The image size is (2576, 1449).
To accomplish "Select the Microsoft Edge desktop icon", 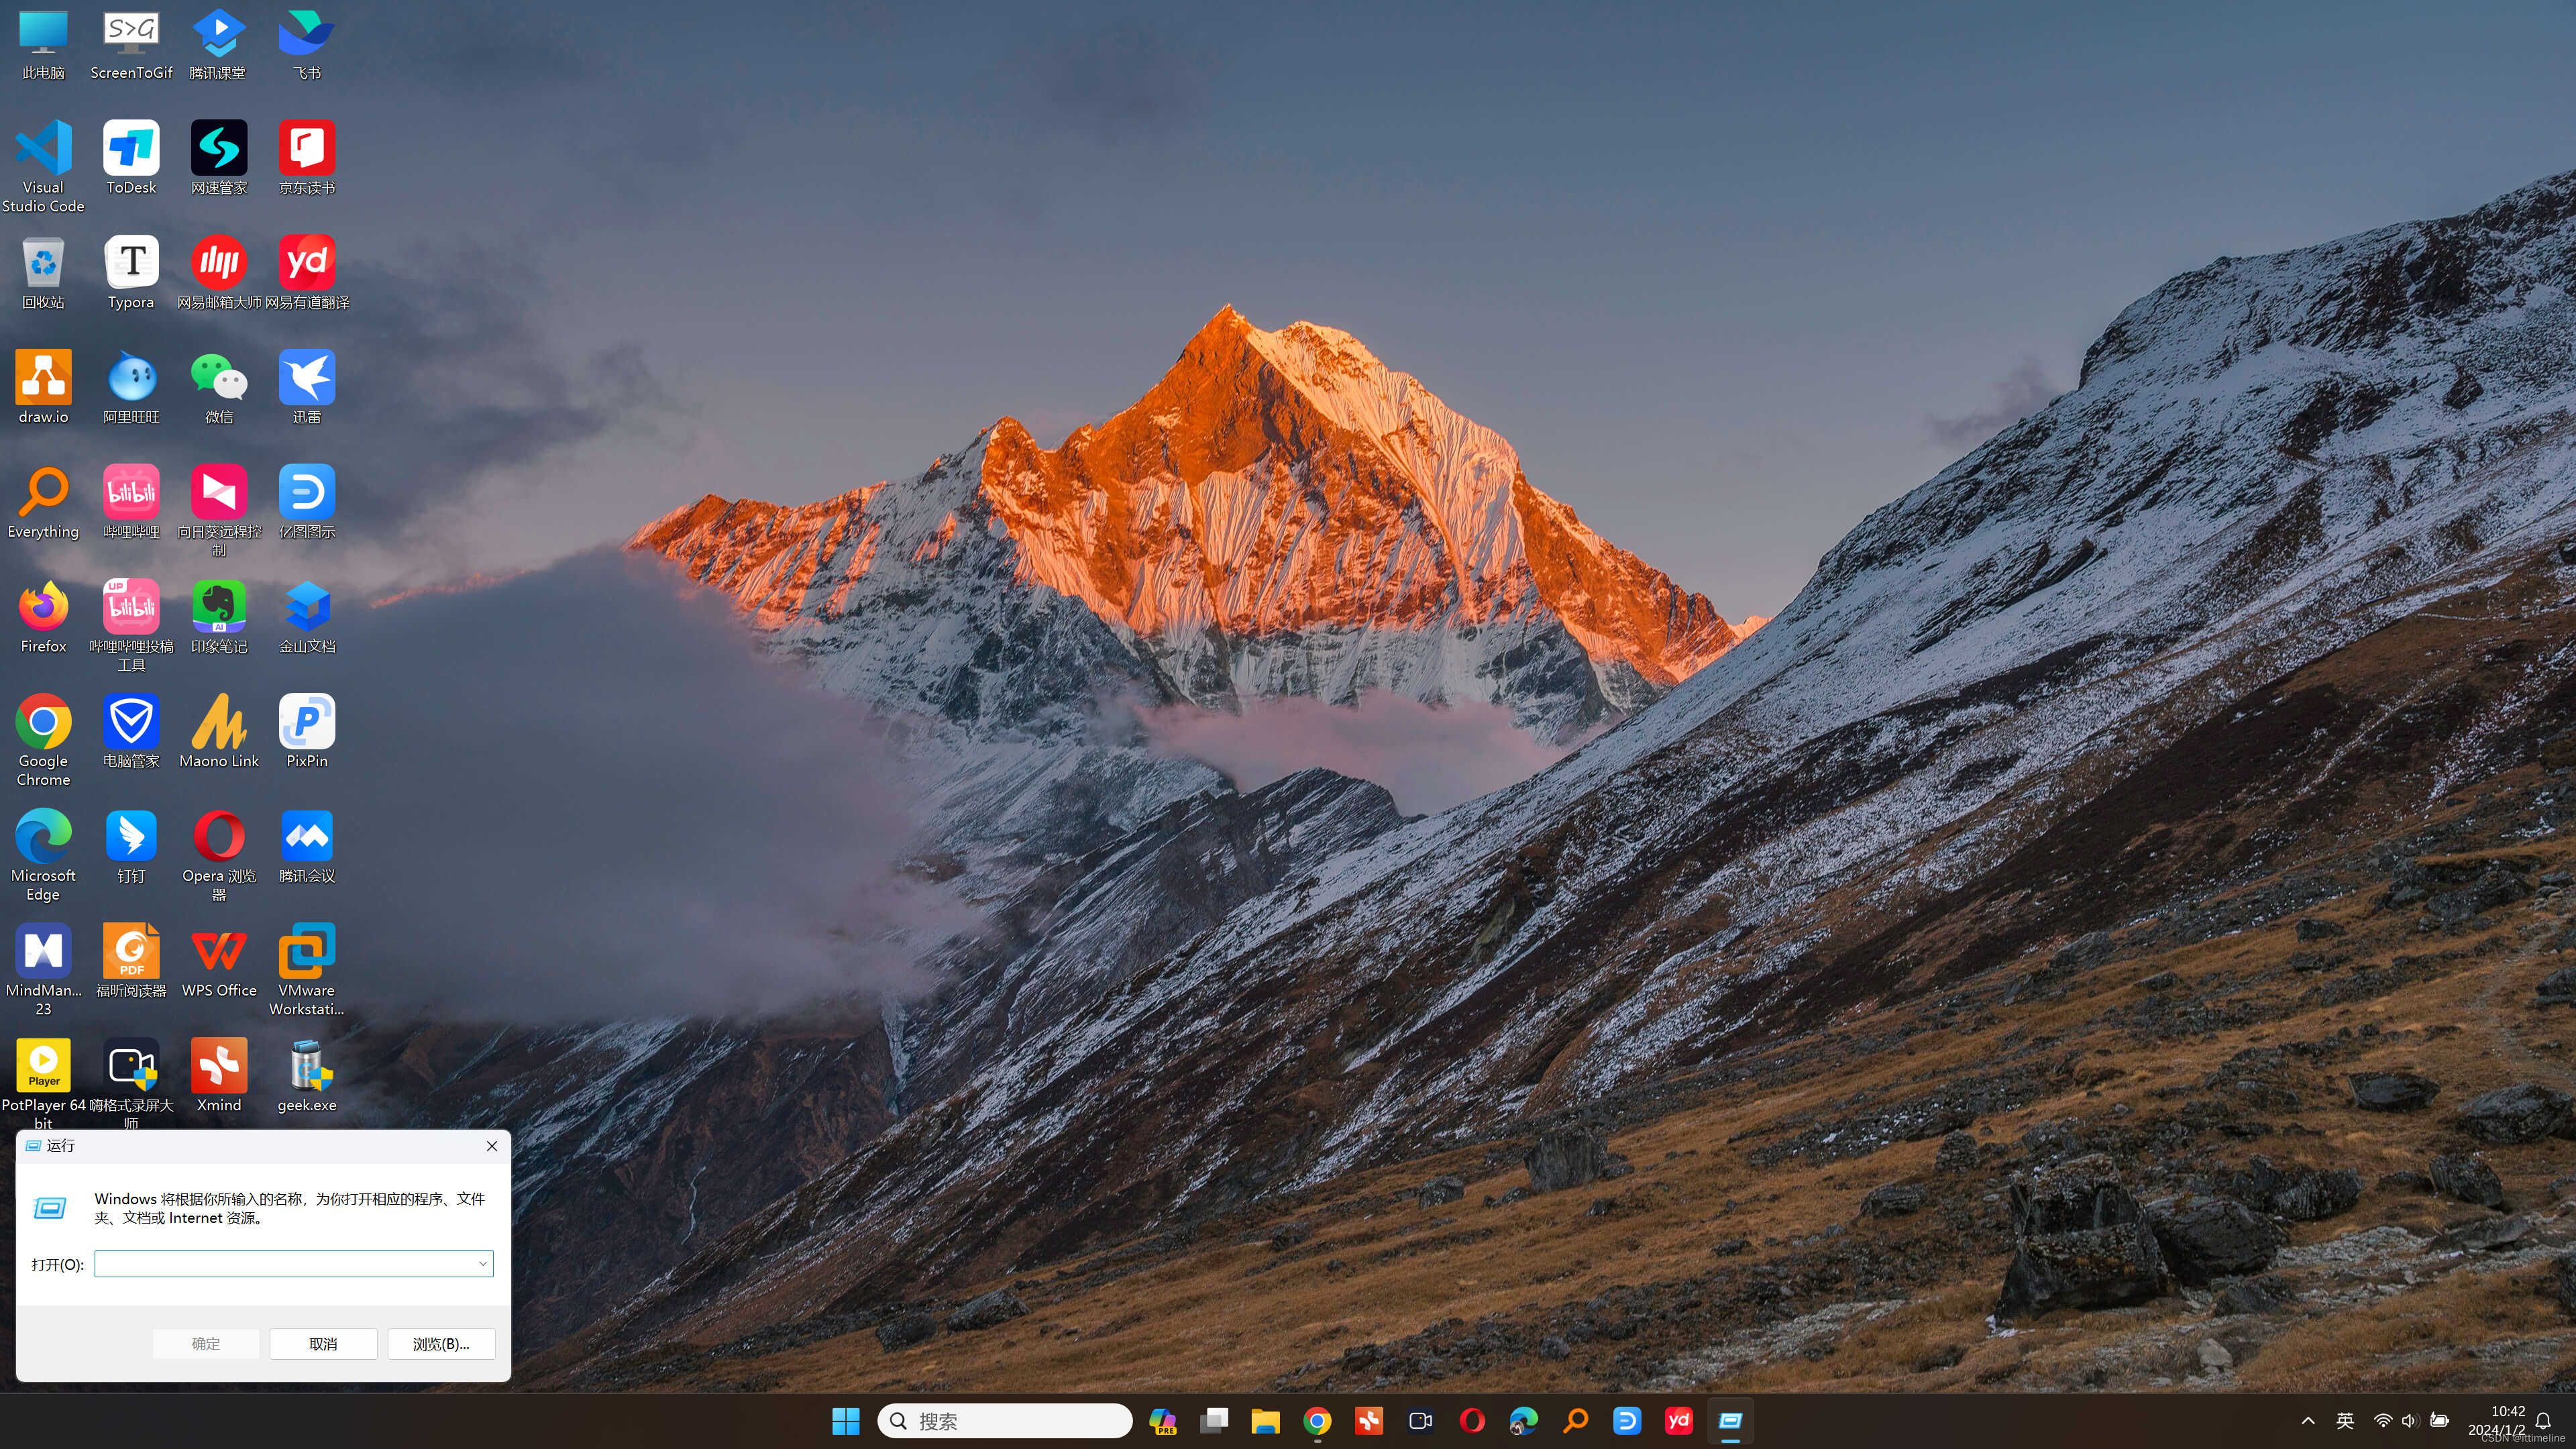I will click(43, 855).
